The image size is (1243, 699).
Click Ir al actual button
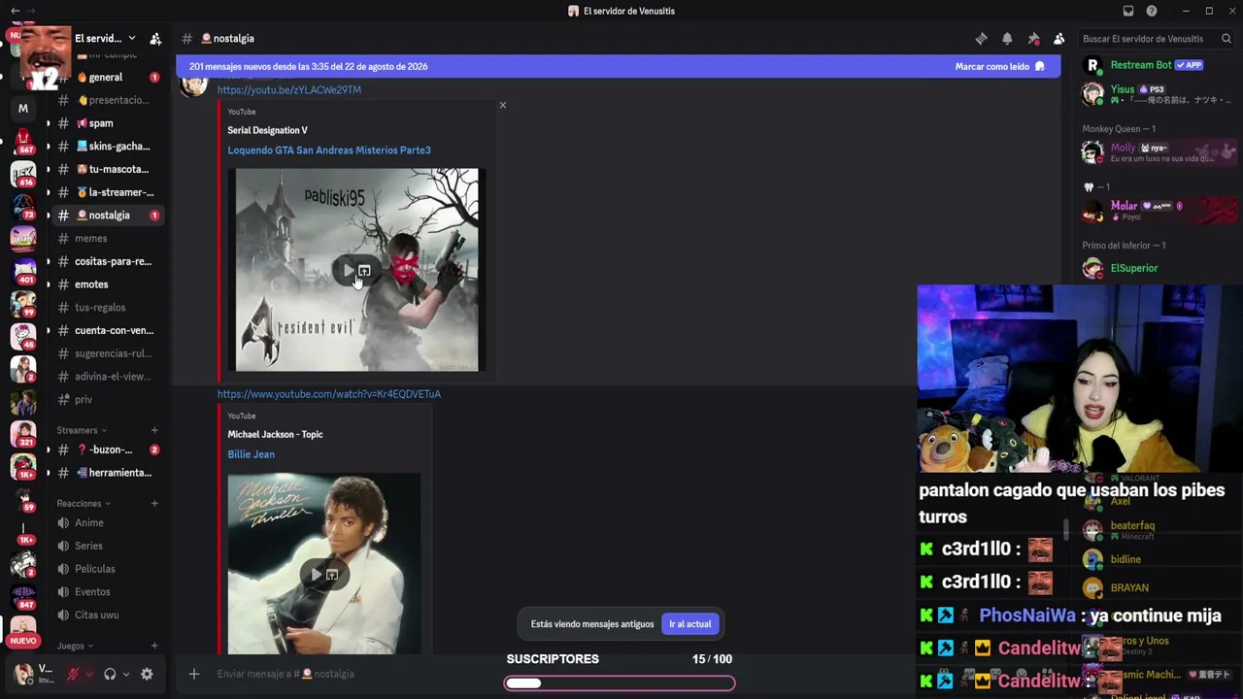click(690, 624)
